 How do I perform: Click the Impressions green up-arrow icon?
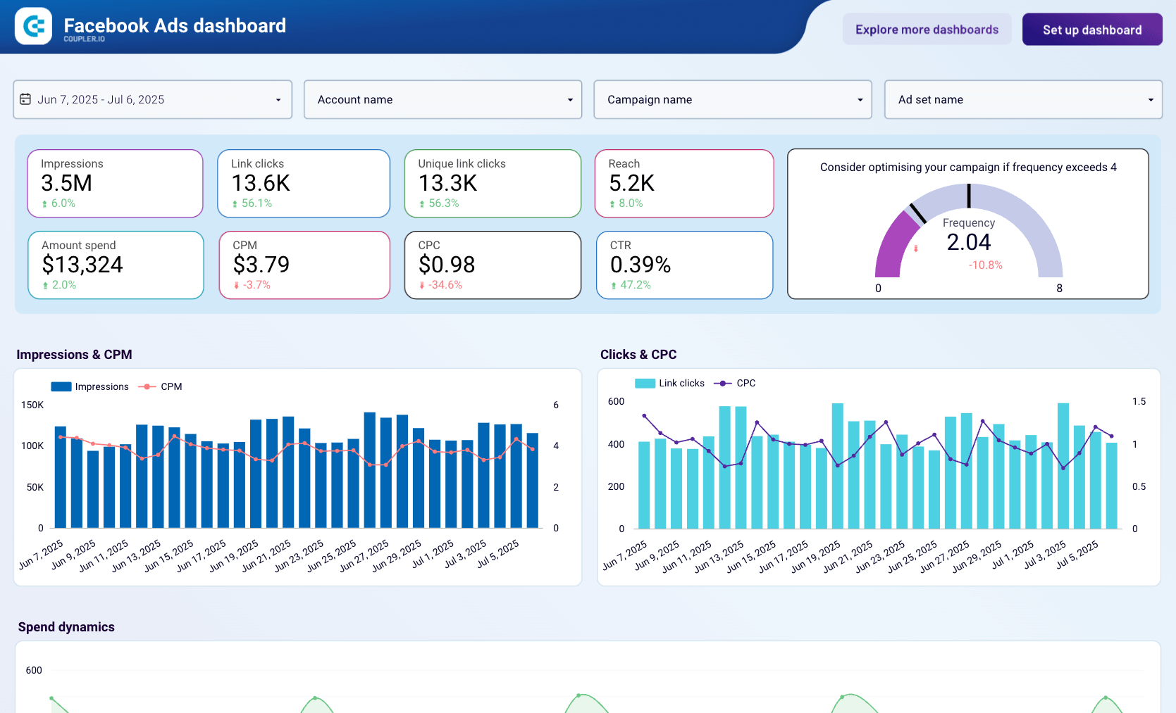tap(44, 204)
